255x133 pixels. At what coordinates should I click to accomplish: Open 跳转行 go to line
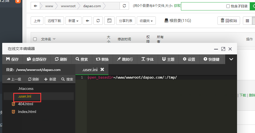pyautogui.click(x=125, y=59)
